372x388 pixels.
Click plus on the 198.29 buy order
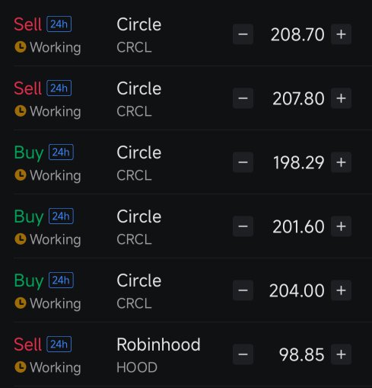click(341, 162)
